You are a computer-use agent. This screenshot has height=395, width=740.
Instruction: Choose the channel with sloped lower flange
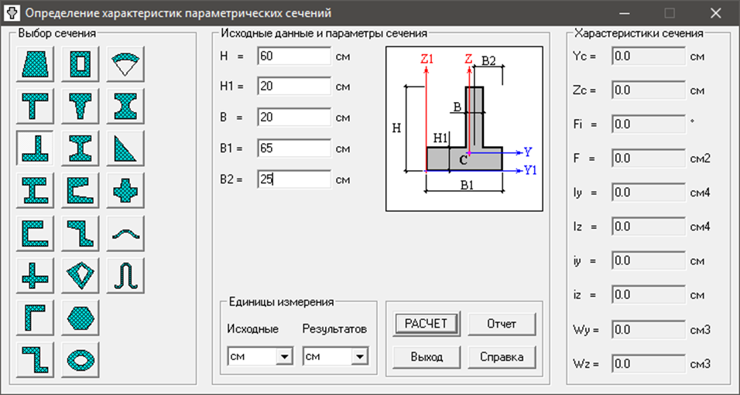pyautogui.click(x=81, y=191)
